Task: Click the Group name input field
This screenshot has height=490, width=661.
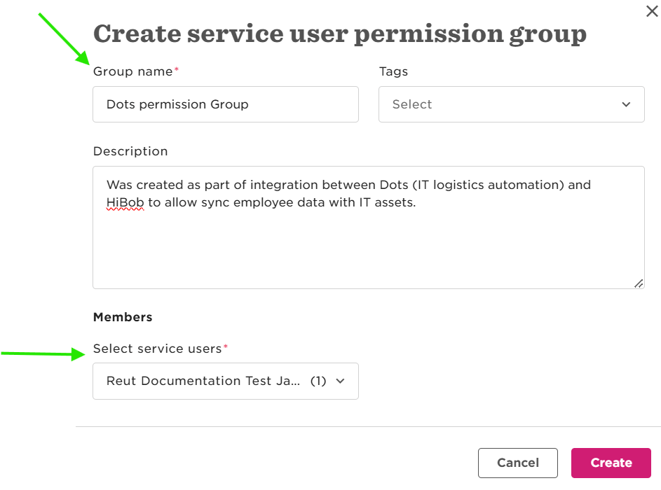Action: [x=226, y=104]
